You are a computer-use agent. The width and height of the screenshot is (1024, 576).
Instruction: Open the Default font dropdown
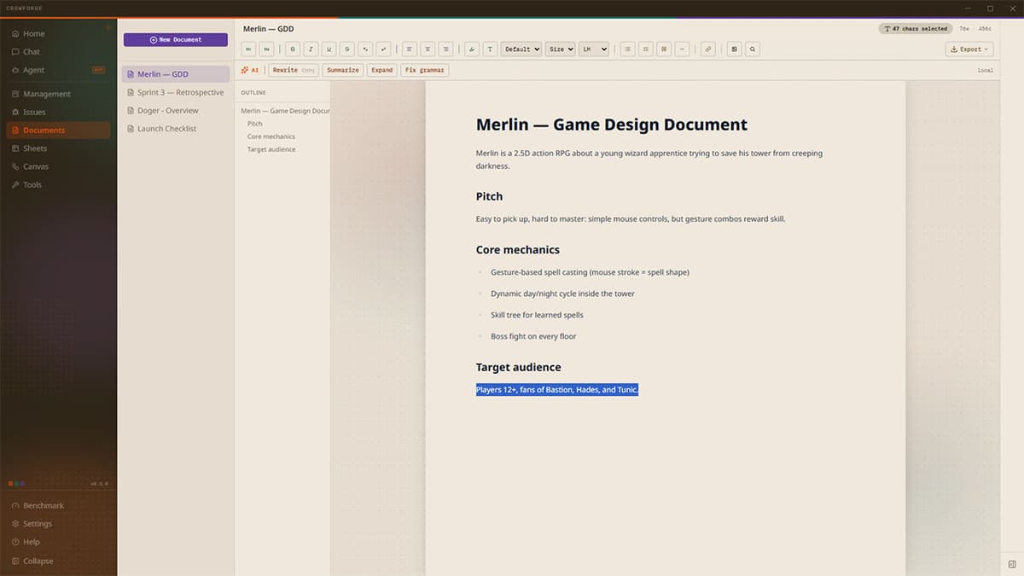(x=521, y=49)
